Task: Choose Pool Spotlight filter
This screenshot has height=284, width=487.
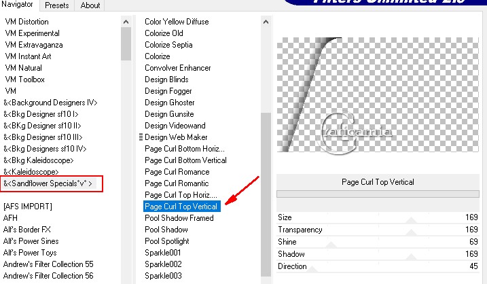Action: tap(167, 241)
